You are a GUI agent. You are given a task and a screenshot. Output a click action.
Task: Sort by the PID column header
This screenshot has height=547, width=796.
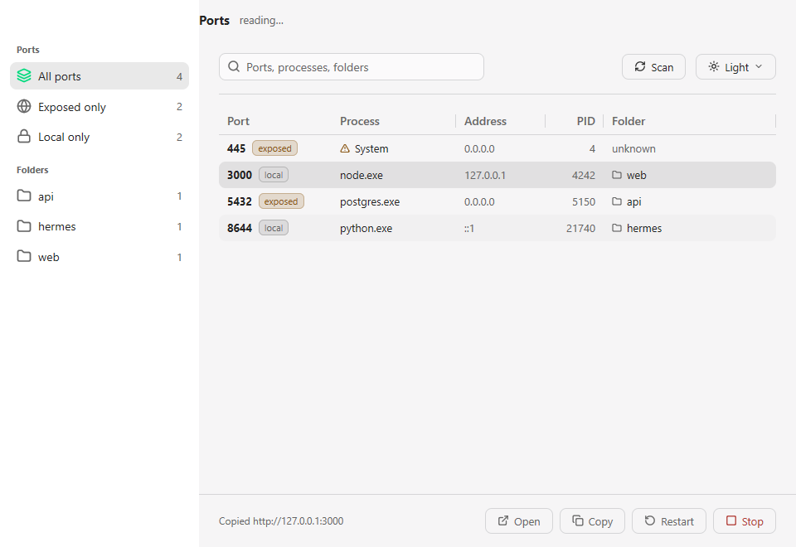pos(586,121)
